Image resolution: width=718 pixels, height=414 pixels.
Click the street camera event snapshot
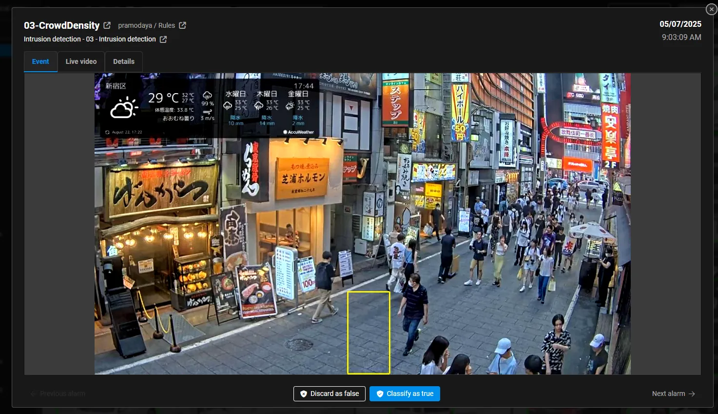362,224
